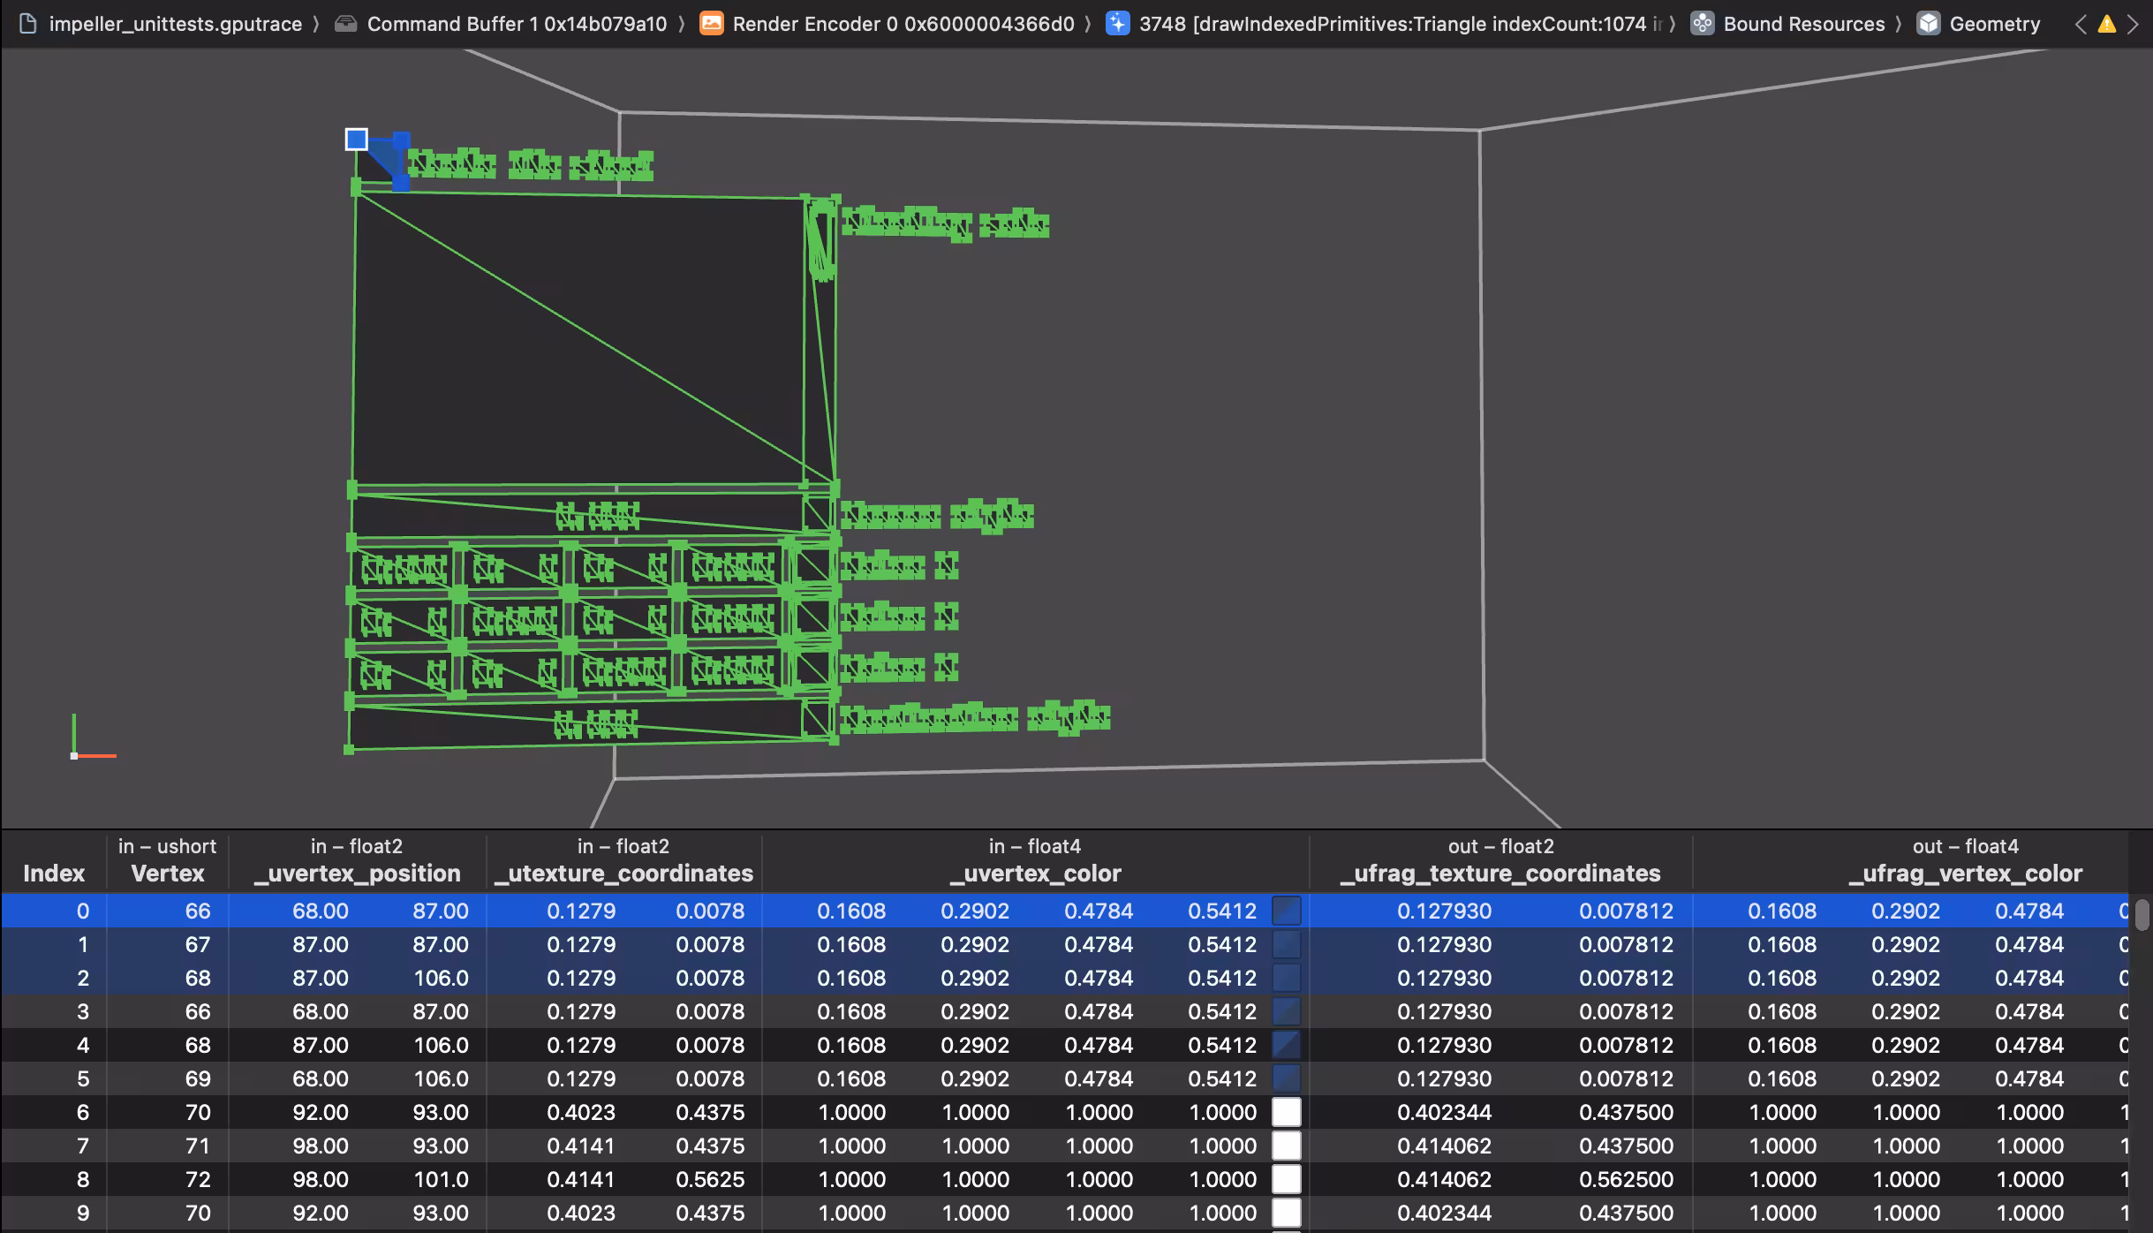Click the _utexture_coordinates column header
This screenshot has height=1233, width=2153.
tap(623, 873)
